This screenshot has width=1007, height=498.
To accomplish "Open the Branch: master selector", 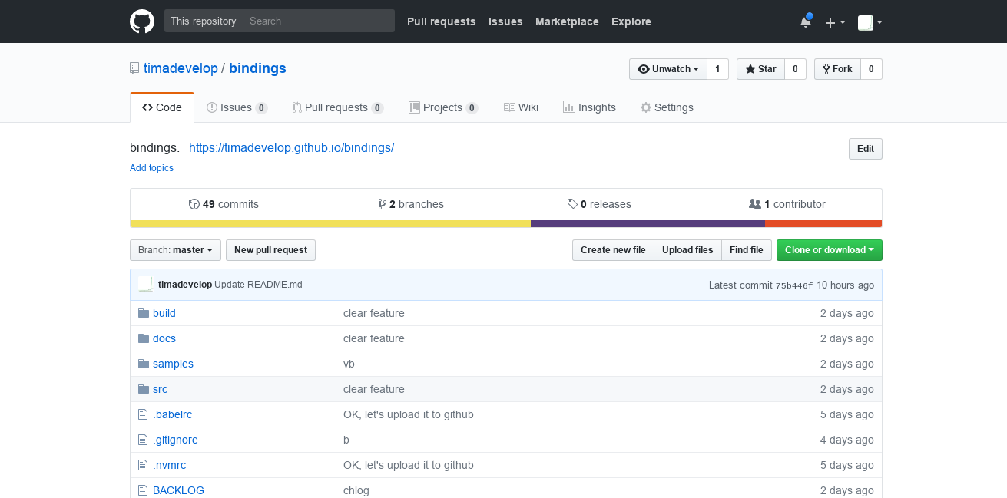I will pos(175,250).
